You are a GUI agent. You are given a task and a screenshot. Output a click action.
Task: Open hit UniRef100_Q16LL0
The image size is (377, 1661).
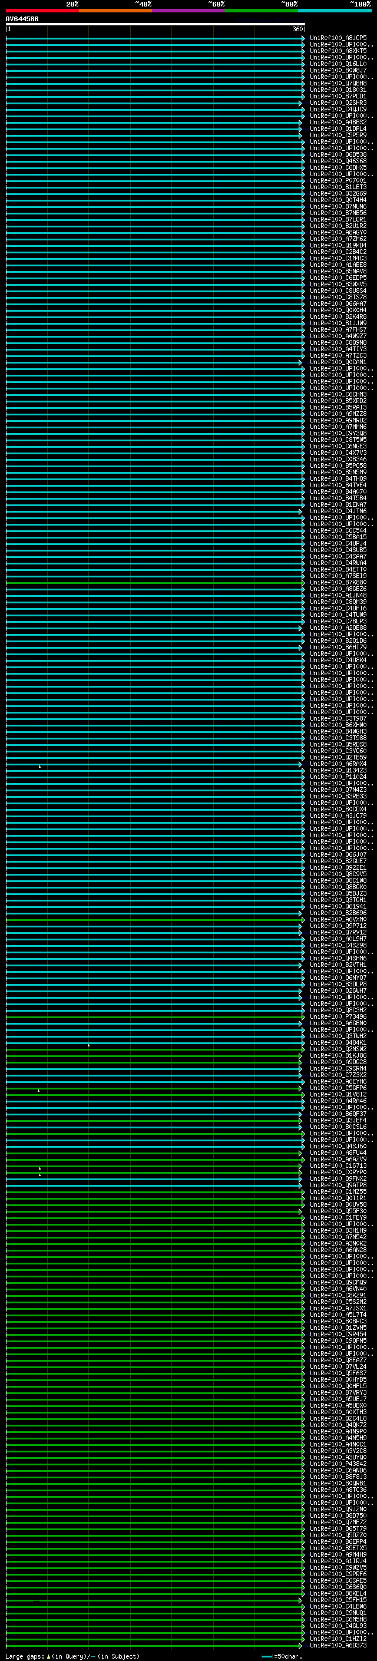[338, 64]
